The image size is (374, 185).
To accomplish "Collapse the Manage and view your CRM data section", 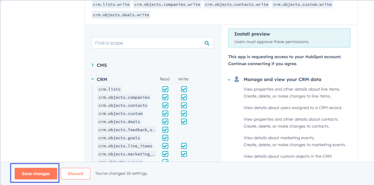I will coord(229,79).
